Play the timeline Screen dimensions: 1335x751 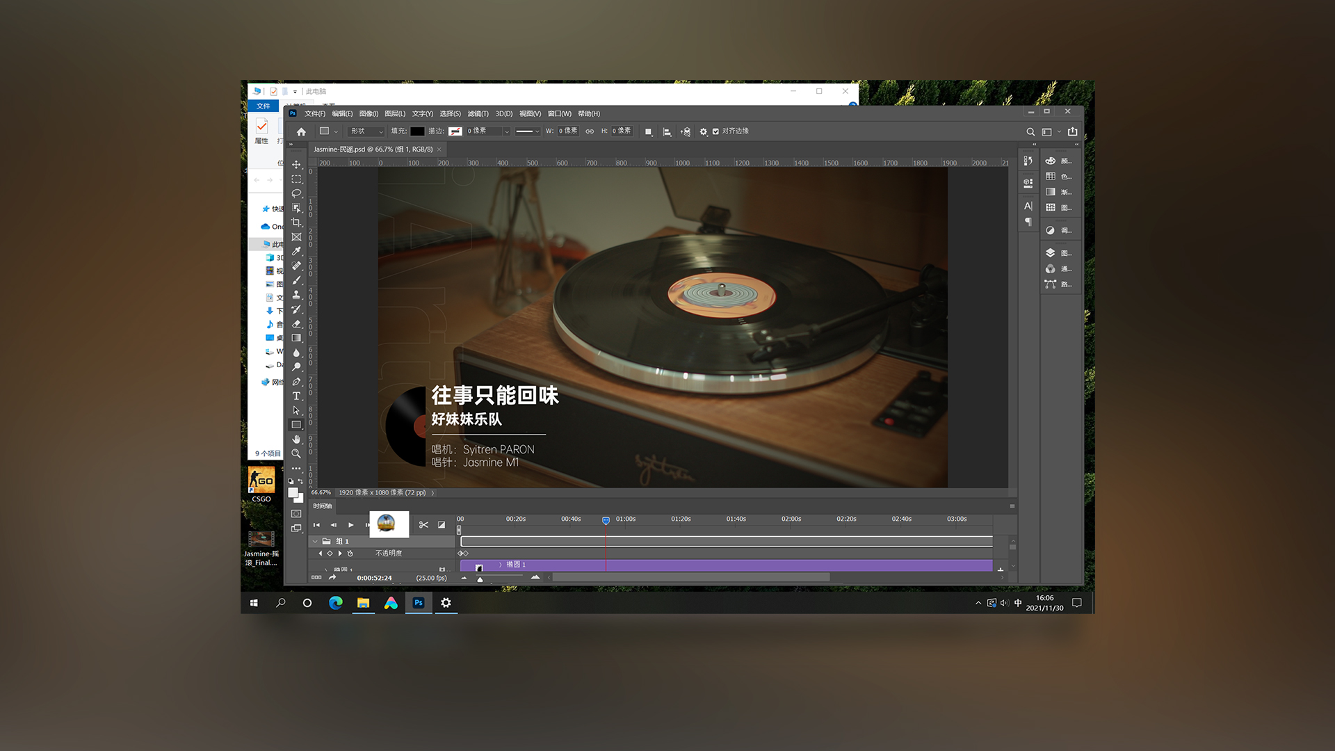pyautogui.click(x=350, y=525)
